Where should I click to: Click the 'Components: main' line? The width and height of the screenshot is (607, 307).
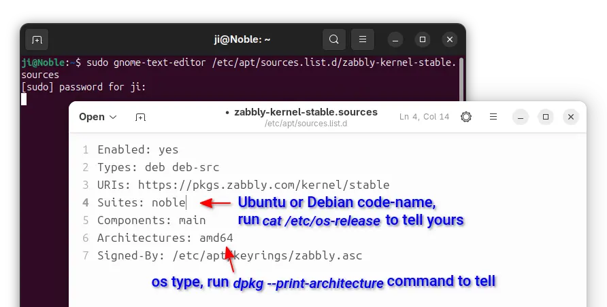(151, 220)
